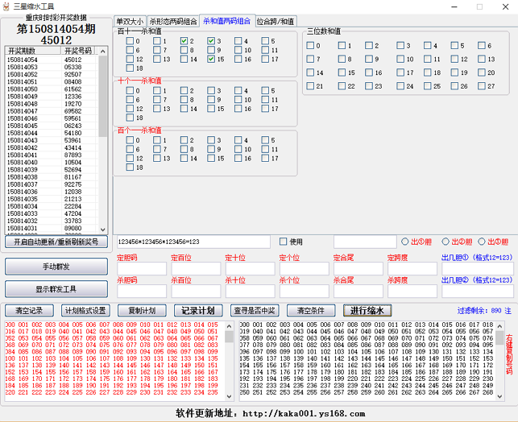This screenshot has height=422, width=518.
Task: Click the 定胆码 input field
Action: [x=142, y=269]
